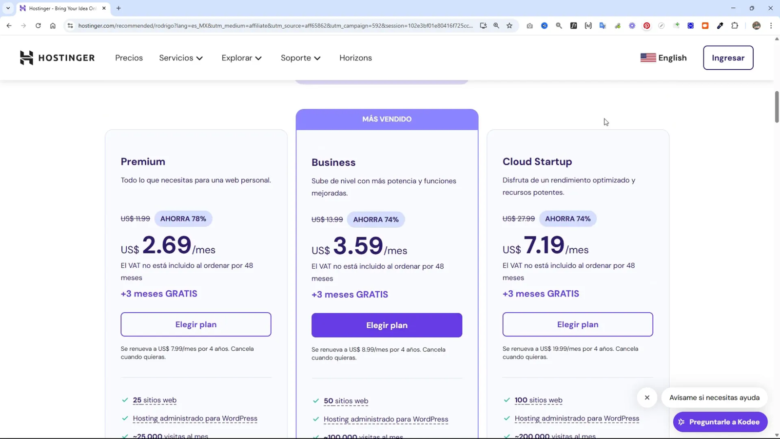Expand the Servicios dropdown menu

coord(181,58)
